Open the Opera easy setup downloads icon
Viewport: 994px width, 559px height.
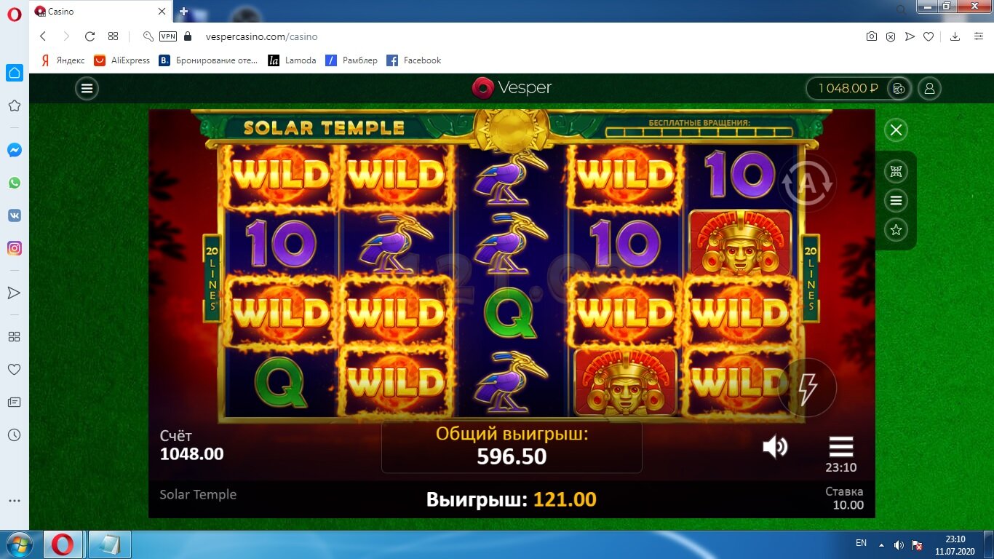tap(955, 36)
